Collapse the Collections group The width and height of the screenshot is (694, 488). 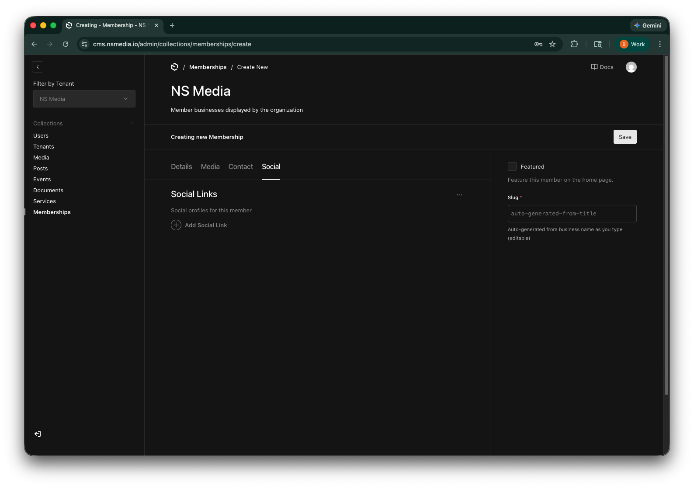tap(83, 124)
